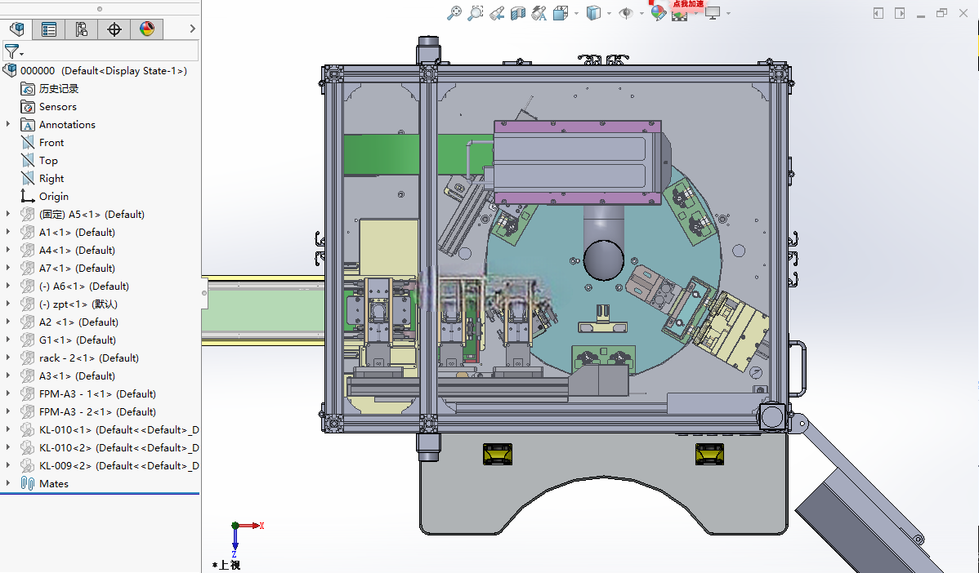Open the DisplayManager color wheel tab
This screenshot has height=573, width=979.
147,29
